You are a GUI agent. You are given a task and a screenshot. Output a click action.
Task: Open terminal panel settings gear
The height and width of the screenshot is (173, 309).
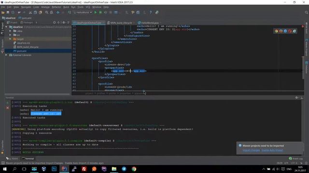pyautogui.click(x=296, y=98)
